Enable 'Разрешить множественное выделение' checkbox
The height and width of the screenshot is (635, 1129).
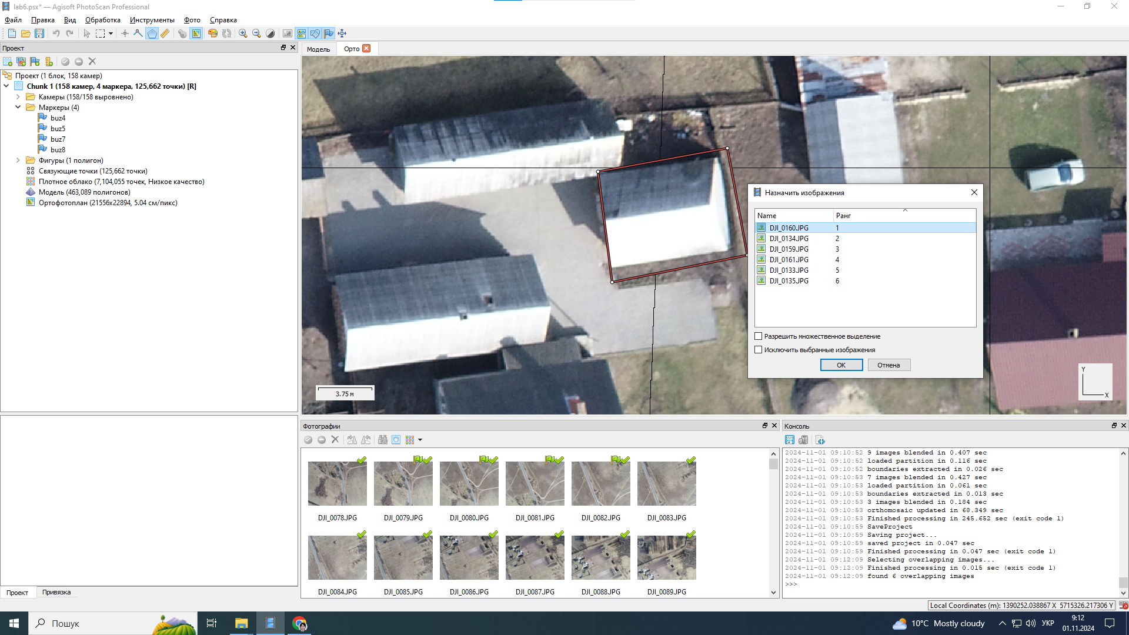click(759, 336)
